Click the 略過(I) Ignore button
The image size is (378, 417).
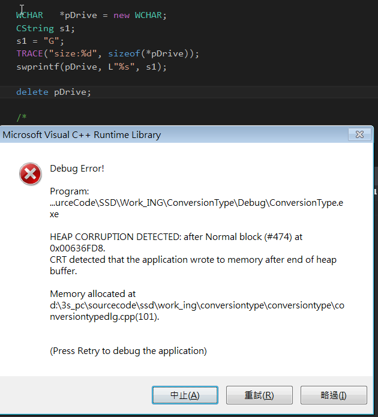click(334, 395)
